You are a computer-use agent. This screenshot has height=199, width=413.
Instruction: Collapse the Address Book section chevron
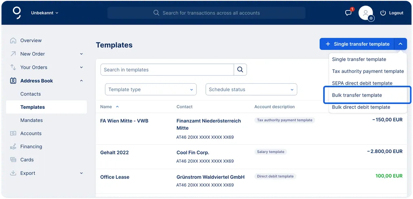click(x=81, y=81)
